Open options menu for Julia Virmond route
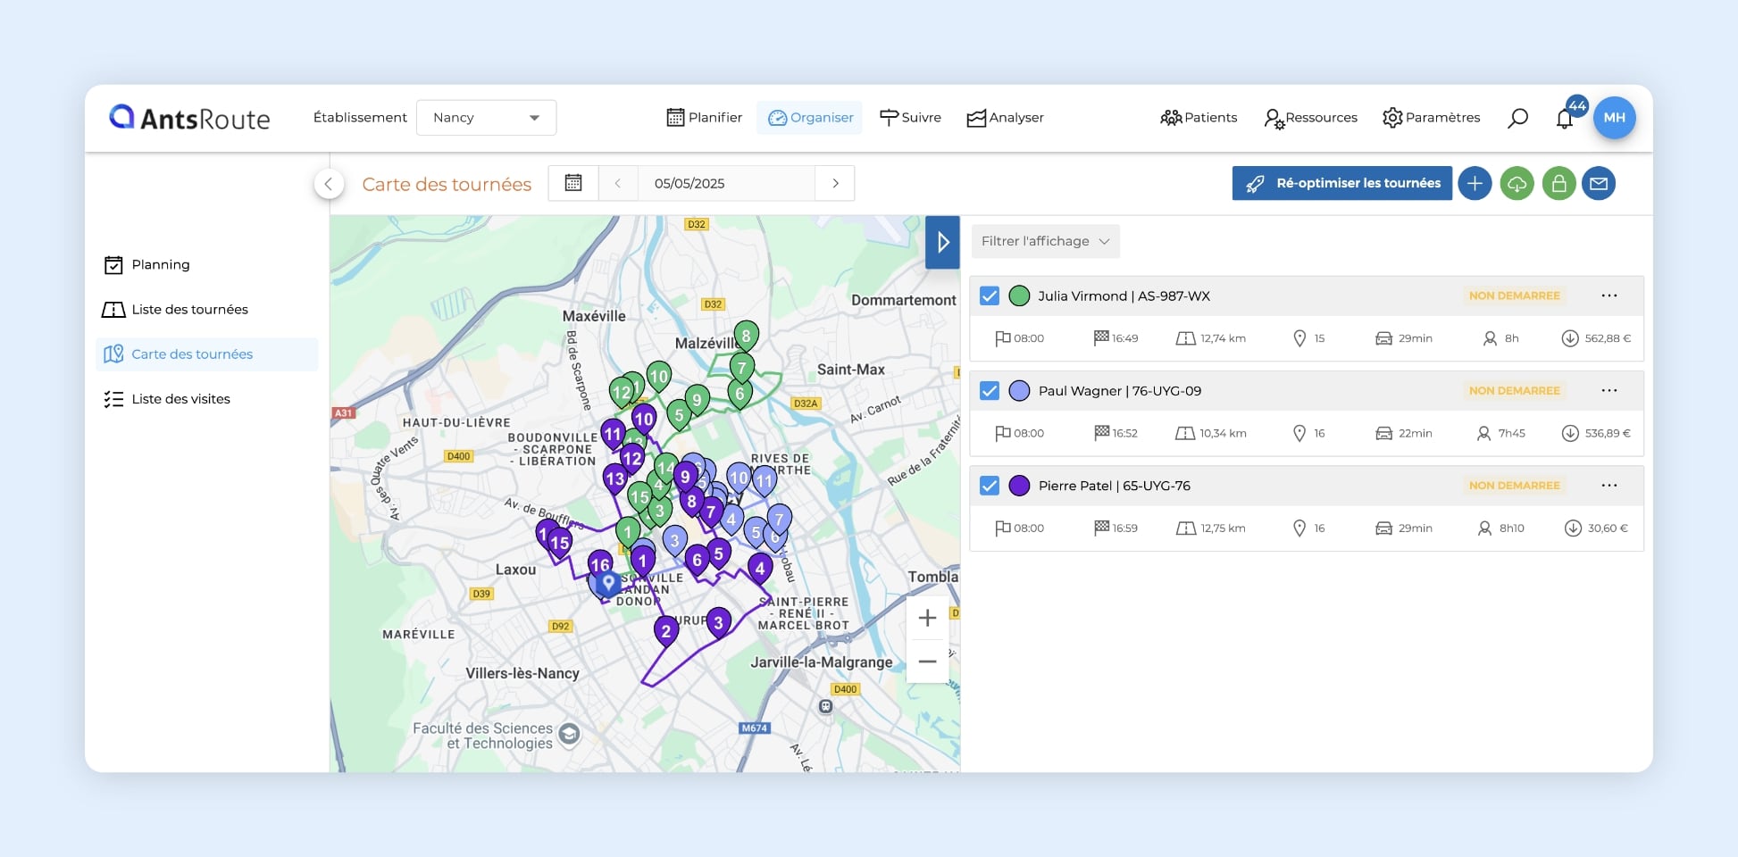This screenshot has width=1738, height=857. [x=1608, y=295]
